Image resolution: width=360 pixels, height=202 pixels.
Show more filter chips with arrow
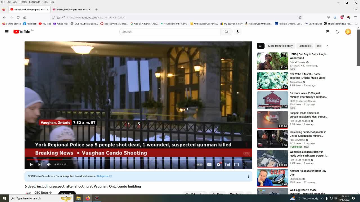click(327, 46)
